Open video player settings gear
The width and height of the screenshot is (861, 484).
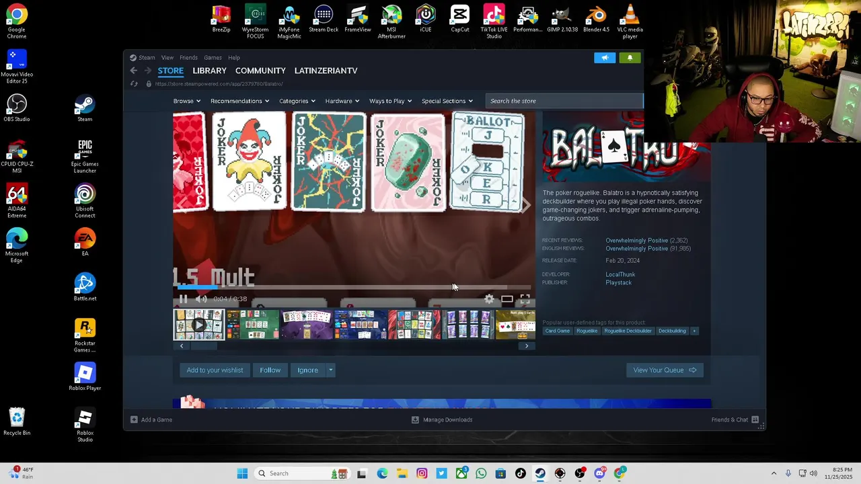(489, 298)
